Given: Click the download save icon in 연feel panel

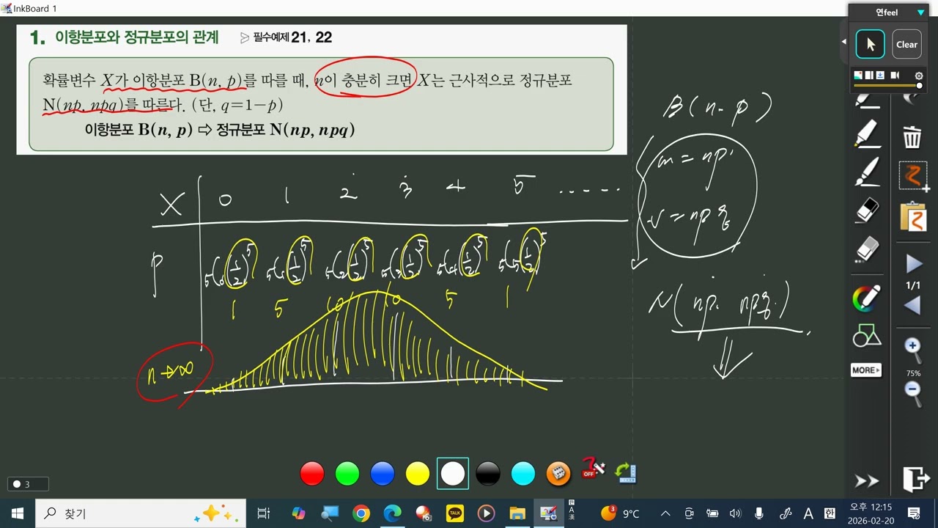Looking at the screenshot, I should (881, 75).
